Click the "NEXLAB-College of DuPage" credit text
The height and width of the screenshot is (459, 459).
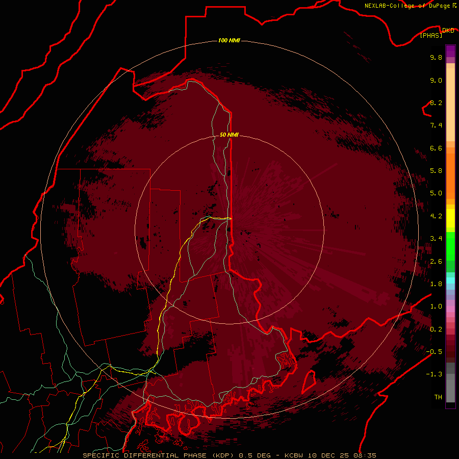[407, 6]
